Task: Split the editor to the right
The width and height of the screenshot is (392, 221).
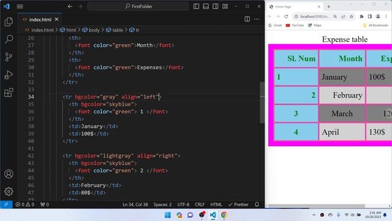Action: coord(247,19)
